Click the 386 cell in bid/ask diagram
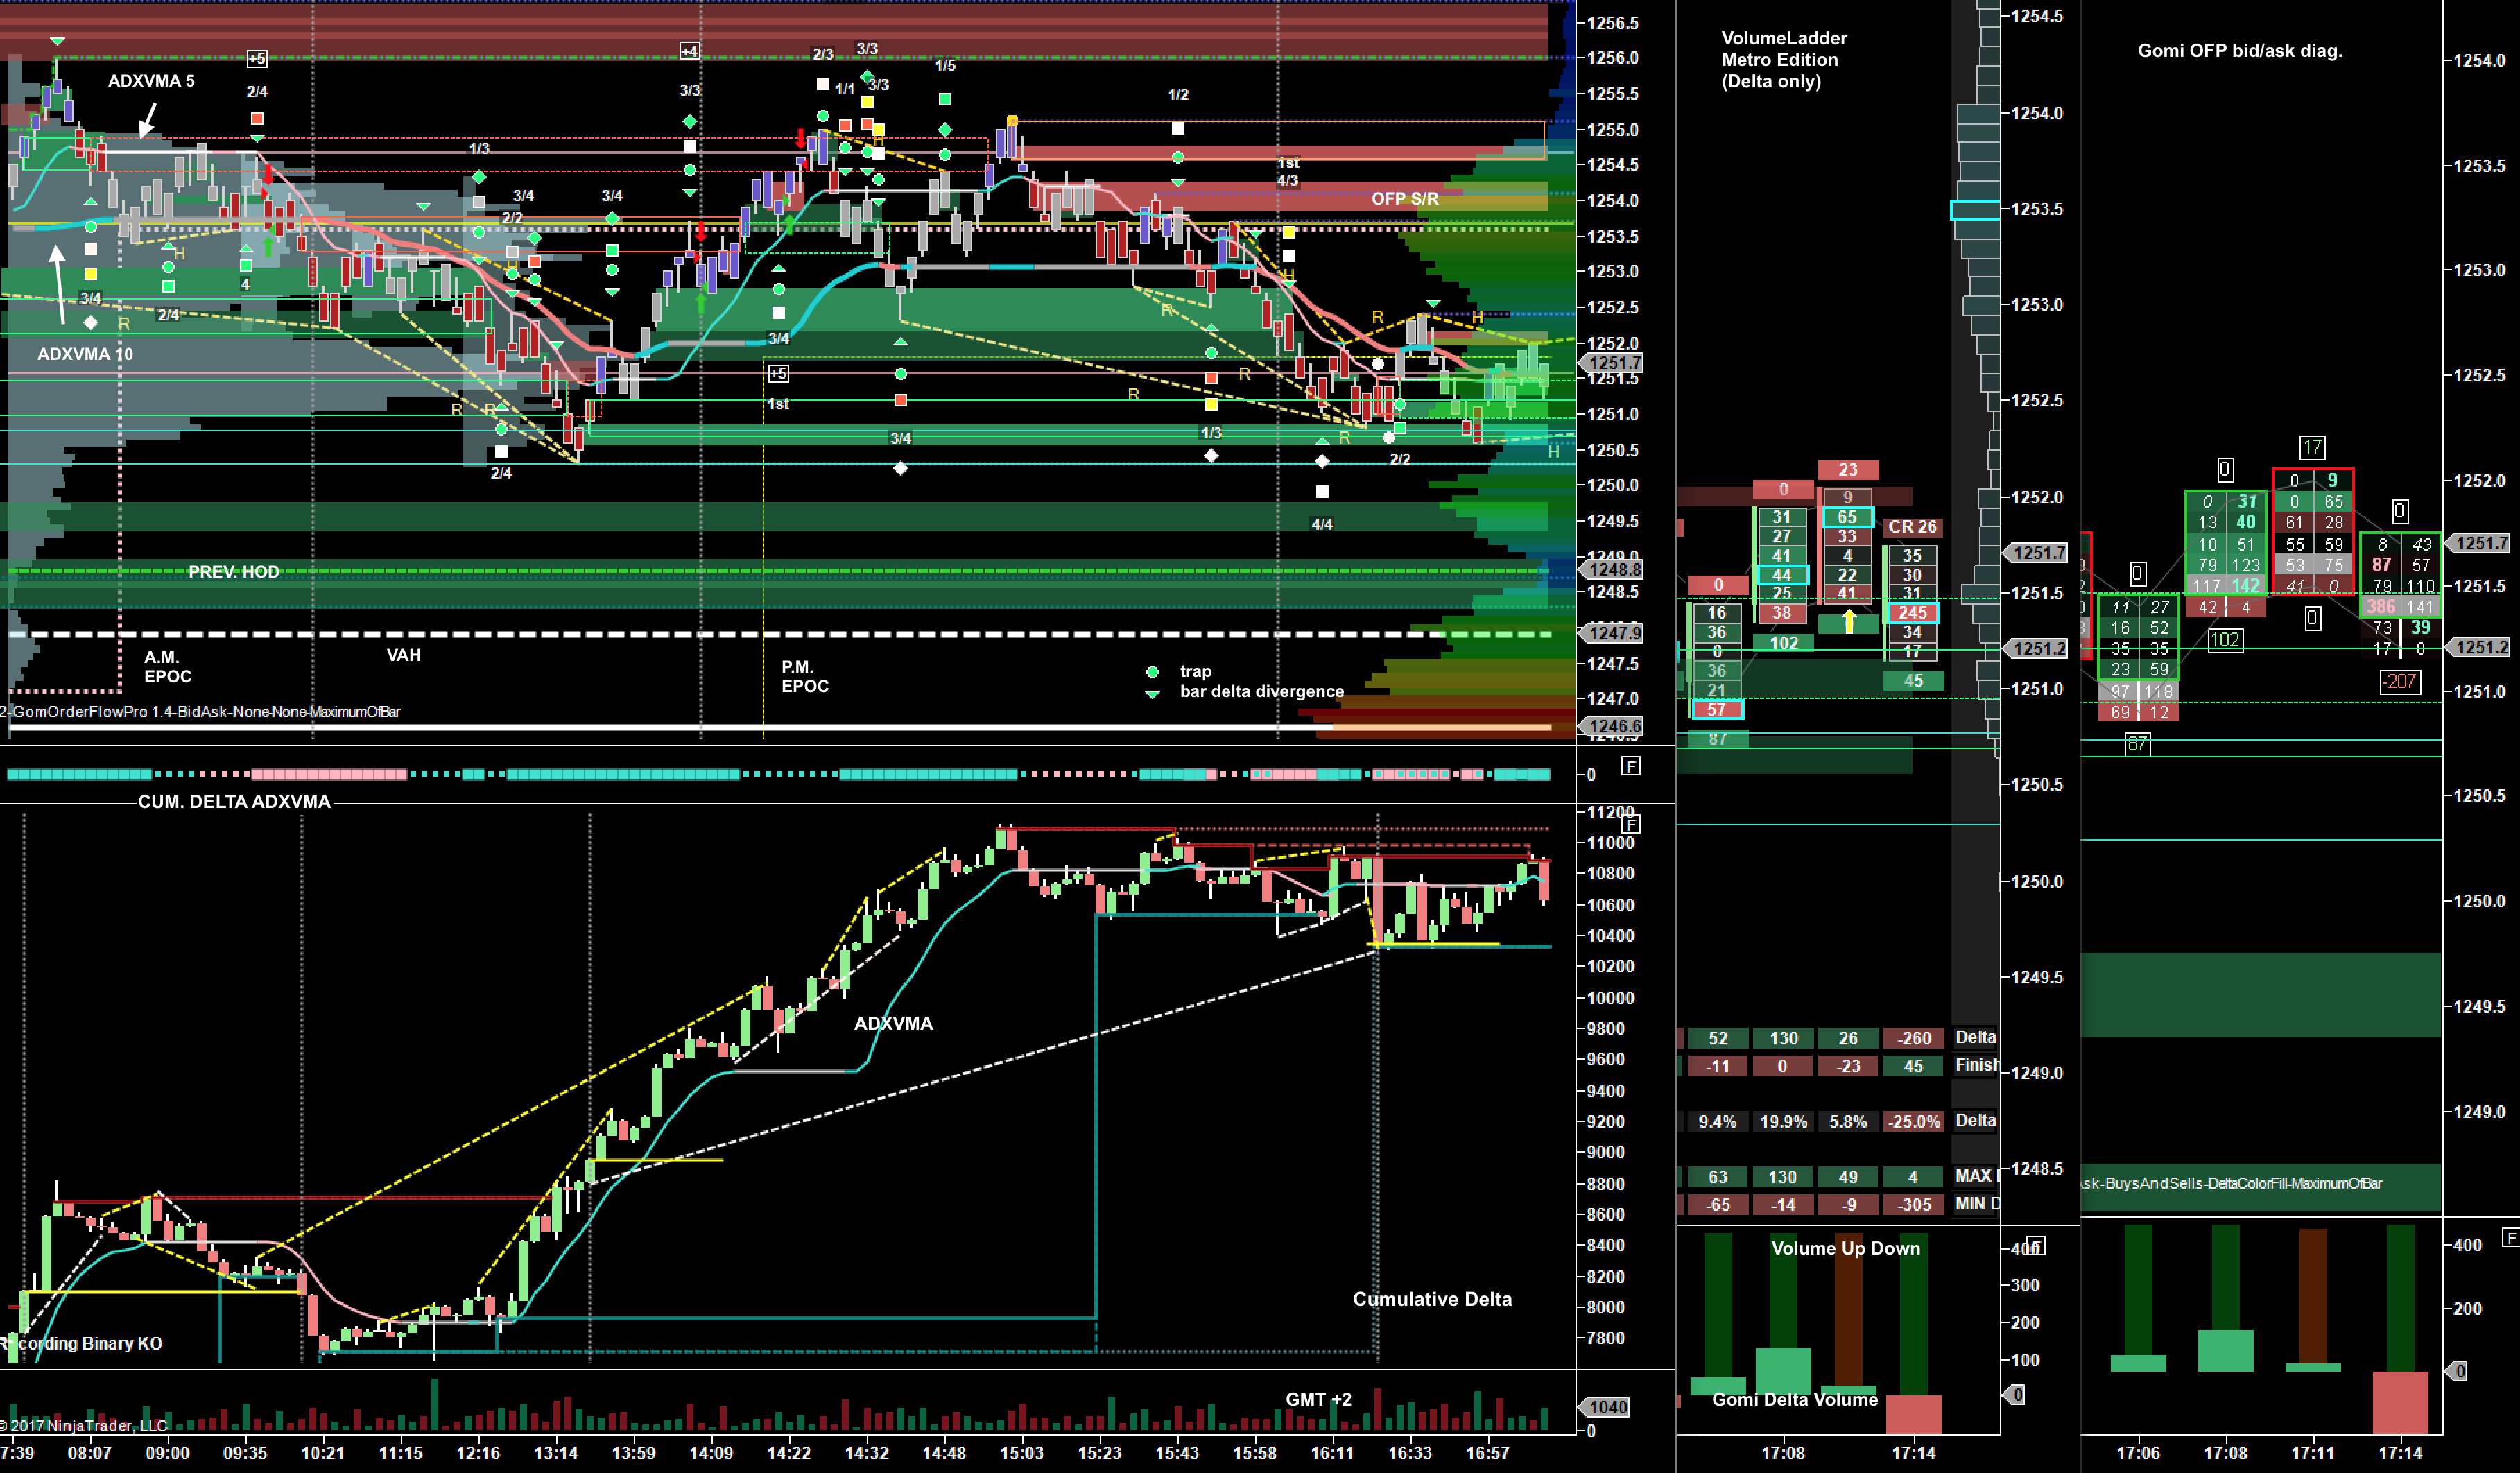 [x=2381, y=607]
